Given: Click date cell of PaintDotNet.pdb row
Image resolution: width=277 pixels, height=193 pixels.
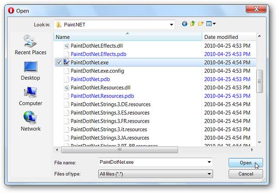Looking at the screenshot, I should click(x=227, y=79).
